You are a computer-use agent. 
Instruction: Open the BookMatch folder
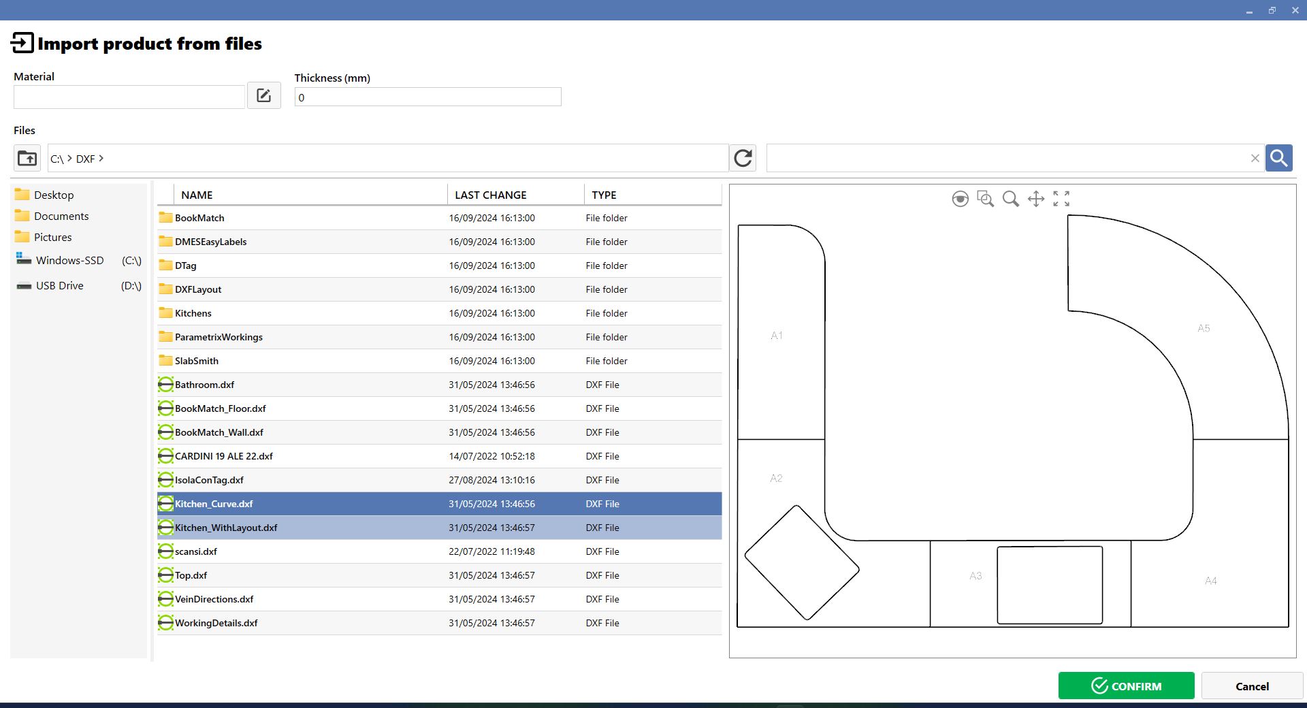[x=439, y=218]
